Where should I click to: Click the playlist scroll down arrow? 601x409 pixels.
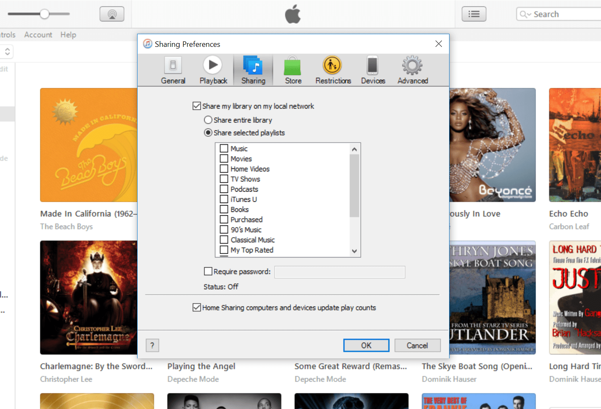[x=355, y=251]
